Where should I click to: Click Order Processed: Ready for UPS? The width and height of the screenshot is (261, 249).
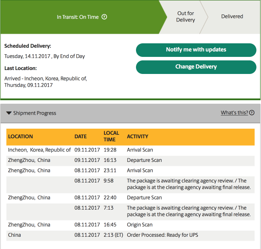click(x=162, y=235)
